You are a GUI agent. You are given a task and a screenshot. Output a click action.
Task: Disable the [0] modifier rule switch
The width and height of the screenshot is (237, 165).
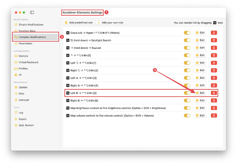pos(187,55)
